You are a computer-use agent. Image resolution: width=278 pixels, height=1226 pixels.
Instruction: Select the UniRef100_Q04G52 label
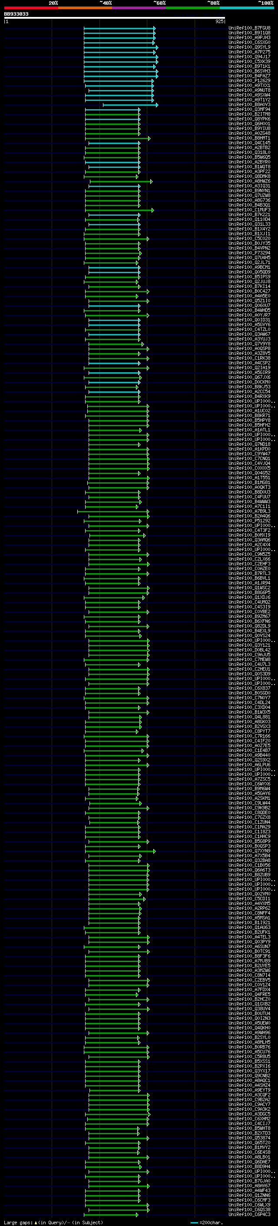[x=249, y=473]
